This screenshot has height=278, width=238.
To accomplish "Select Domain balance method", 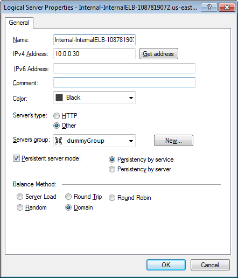I will click(68, 207).
